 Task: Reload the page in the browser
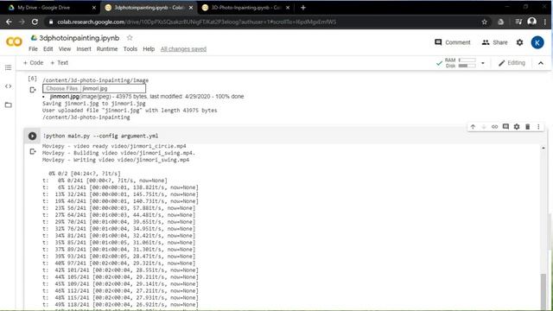(x=35, y=22)
